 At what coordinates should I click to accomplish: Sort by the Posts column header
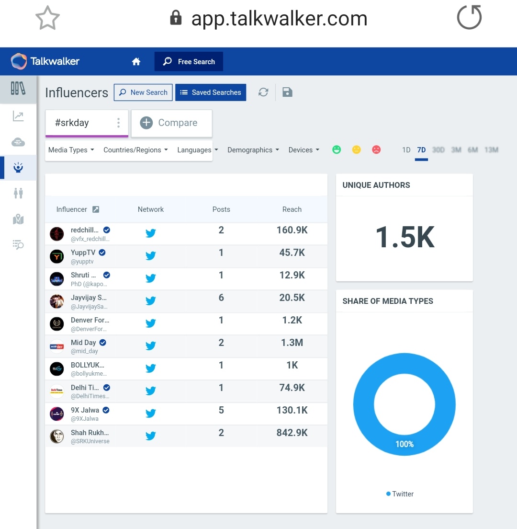click(x=221, y=209)
